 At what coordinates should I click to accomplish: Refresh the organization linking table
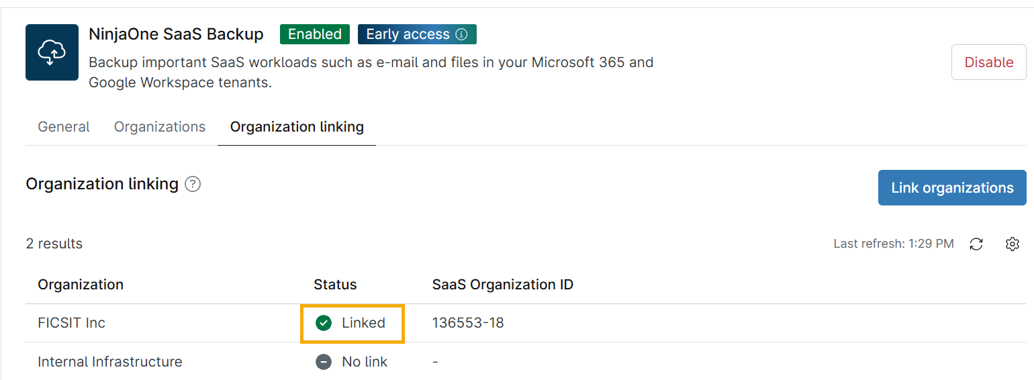point(976,244)
